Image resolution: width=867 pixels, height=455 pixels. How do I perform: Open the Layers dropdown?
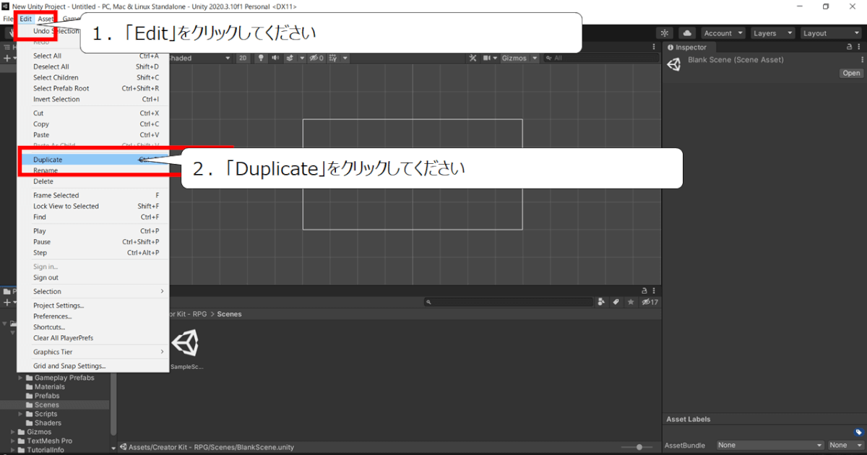(772, 33)
